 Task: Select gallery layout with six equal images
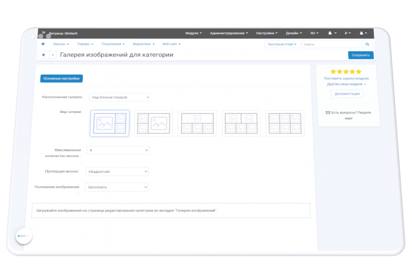coord(285,123)
